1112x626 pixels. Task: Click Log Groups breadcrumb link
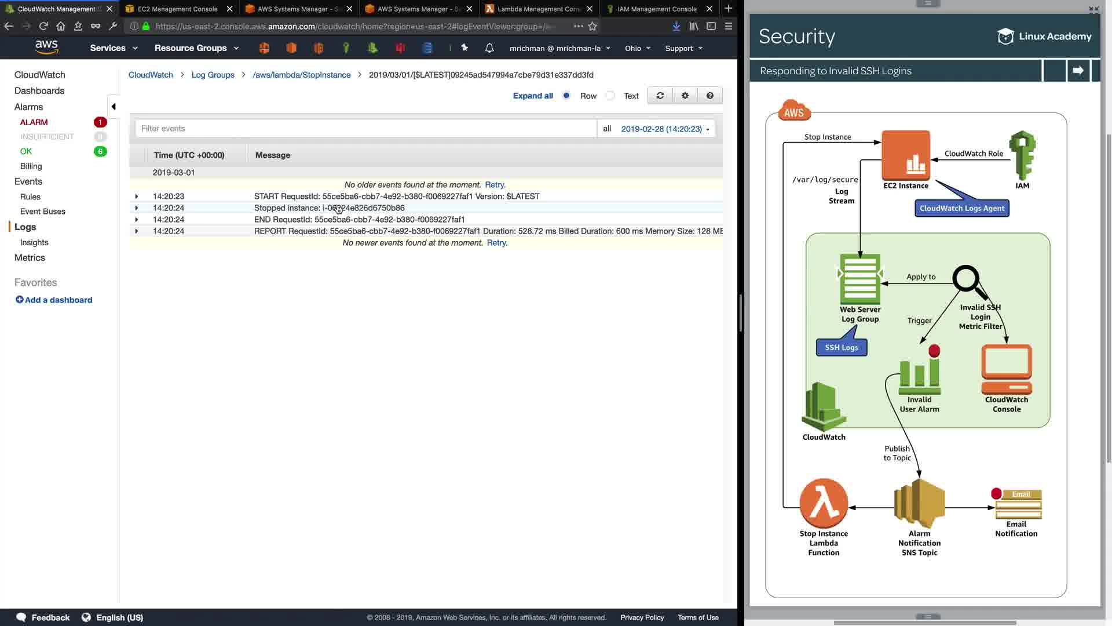coord(213,75)
